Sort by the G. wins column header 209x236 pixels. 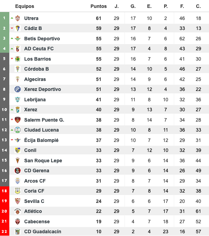133,6
